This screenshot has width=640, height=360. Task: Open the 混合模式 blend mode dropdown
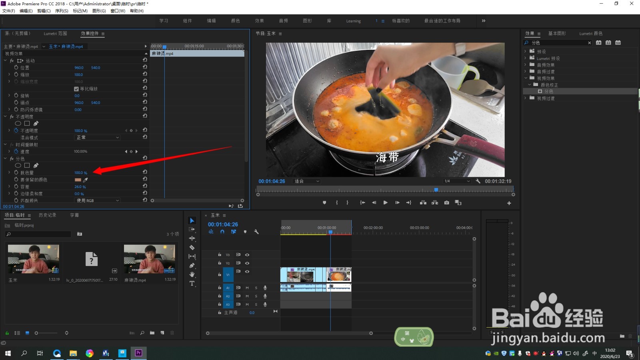pyautogui.click(x=98, y=138)
